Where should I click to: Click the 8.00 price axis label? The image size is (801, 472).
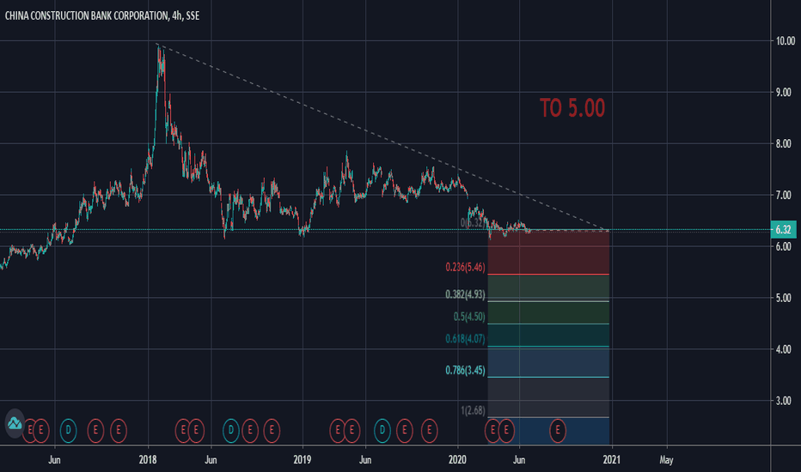click(783, 144)
